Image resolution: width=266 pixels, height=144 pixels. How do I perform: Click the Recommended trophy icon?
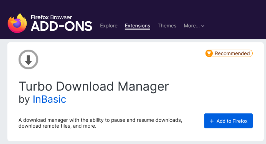pos(209,53)
